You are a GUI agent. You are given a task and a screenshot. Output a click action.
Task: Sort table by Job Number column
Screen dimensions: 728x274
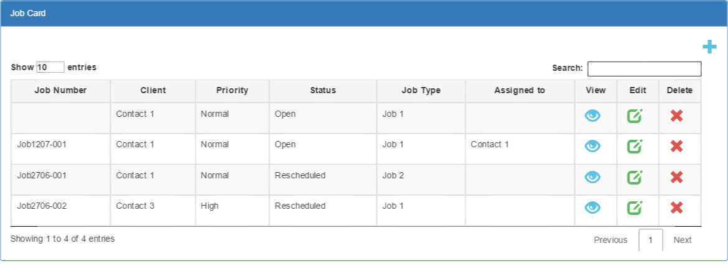pyautogui.click(x=60, y=91)
